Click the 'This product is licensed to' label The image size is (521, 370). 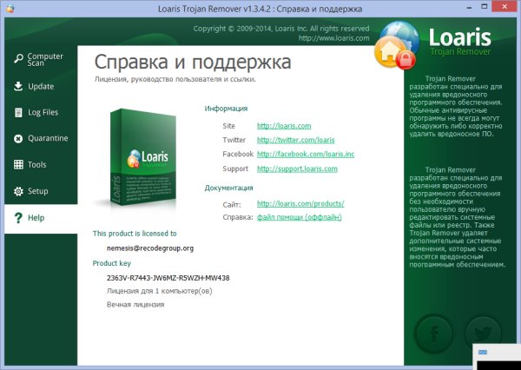(135, 234)
